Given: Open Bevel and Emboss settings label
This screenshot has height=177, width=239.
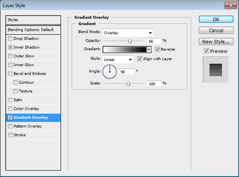Looking at the screenshot, I should [x=30, y=74].
